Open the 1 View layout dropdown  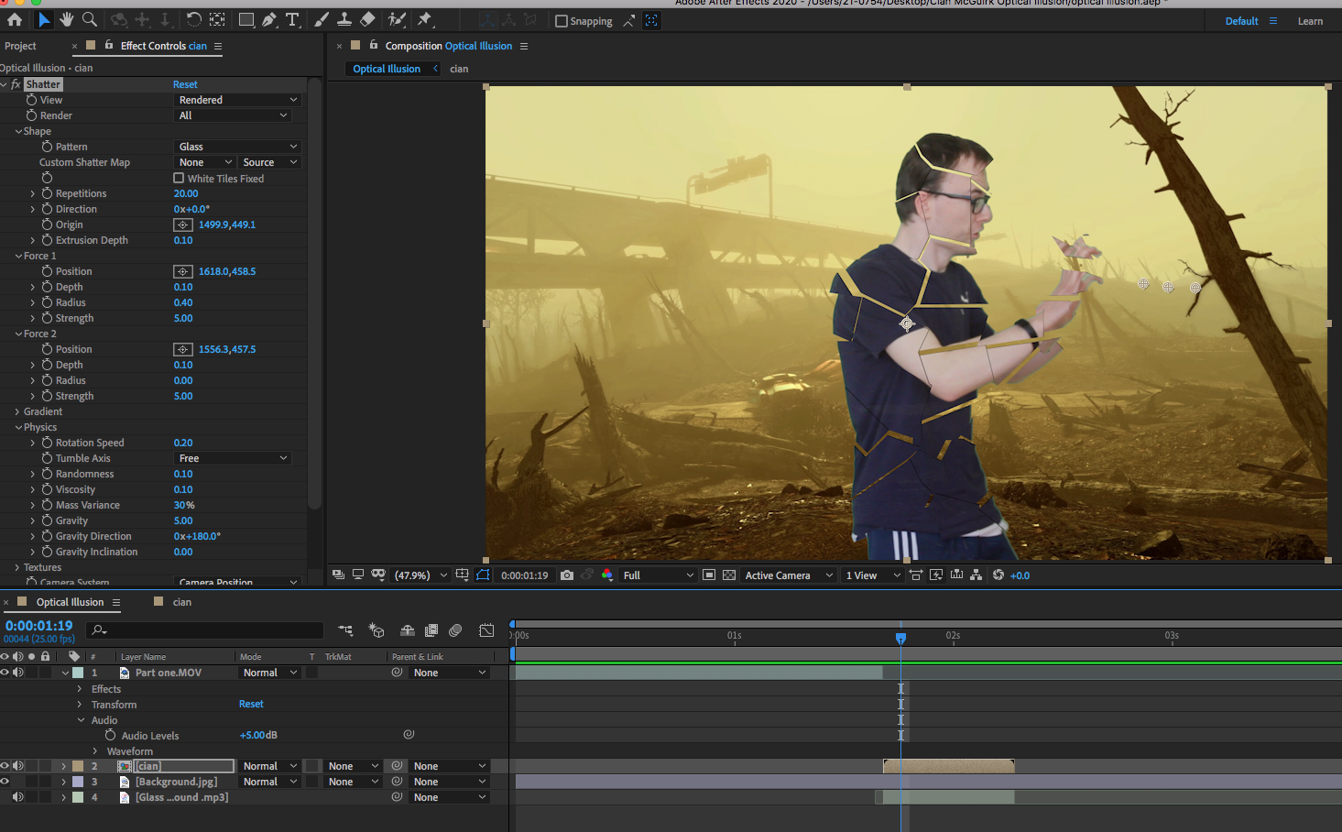(873, 575)
